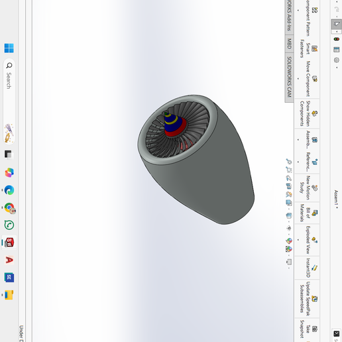342x342 pixels.
Task: Select the Zoom to Area tool
Action: coord(288,170)
